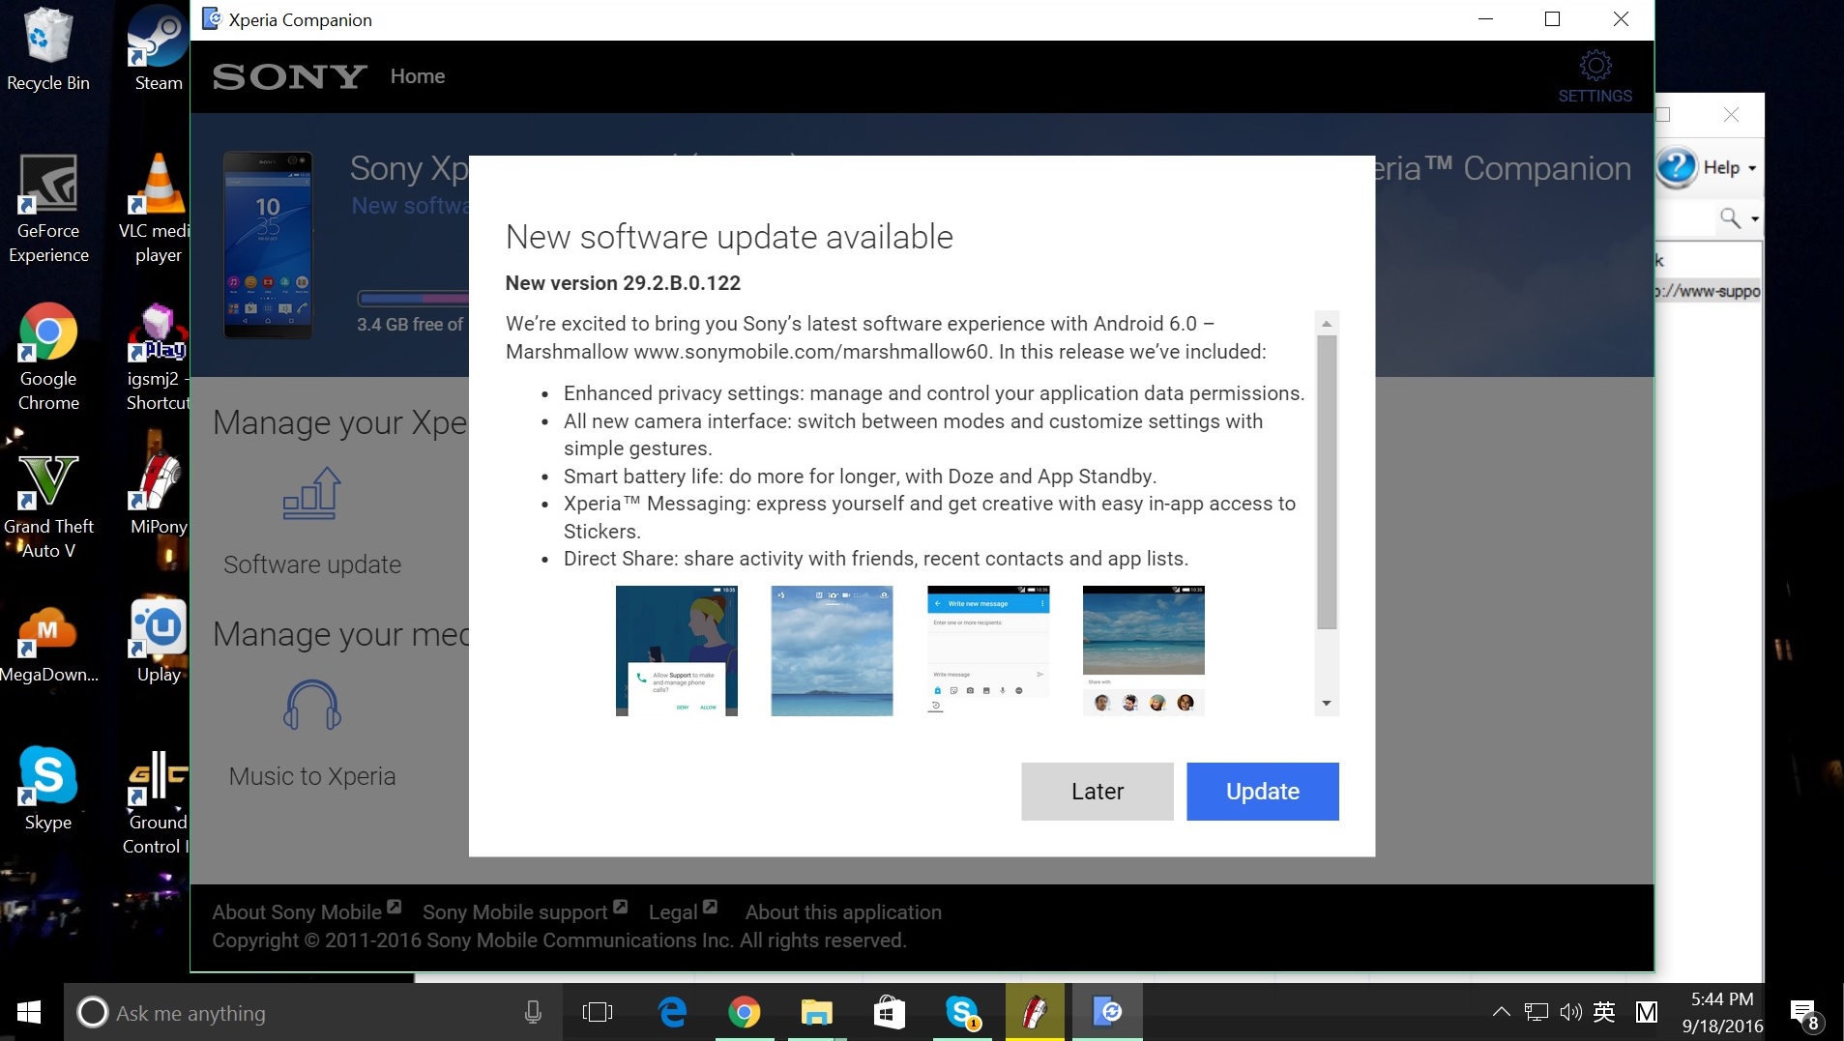The height and width of the screenshot is (1041, 1844).
Task: Open Uplay desktop shortcut
Action: point(158,641)
